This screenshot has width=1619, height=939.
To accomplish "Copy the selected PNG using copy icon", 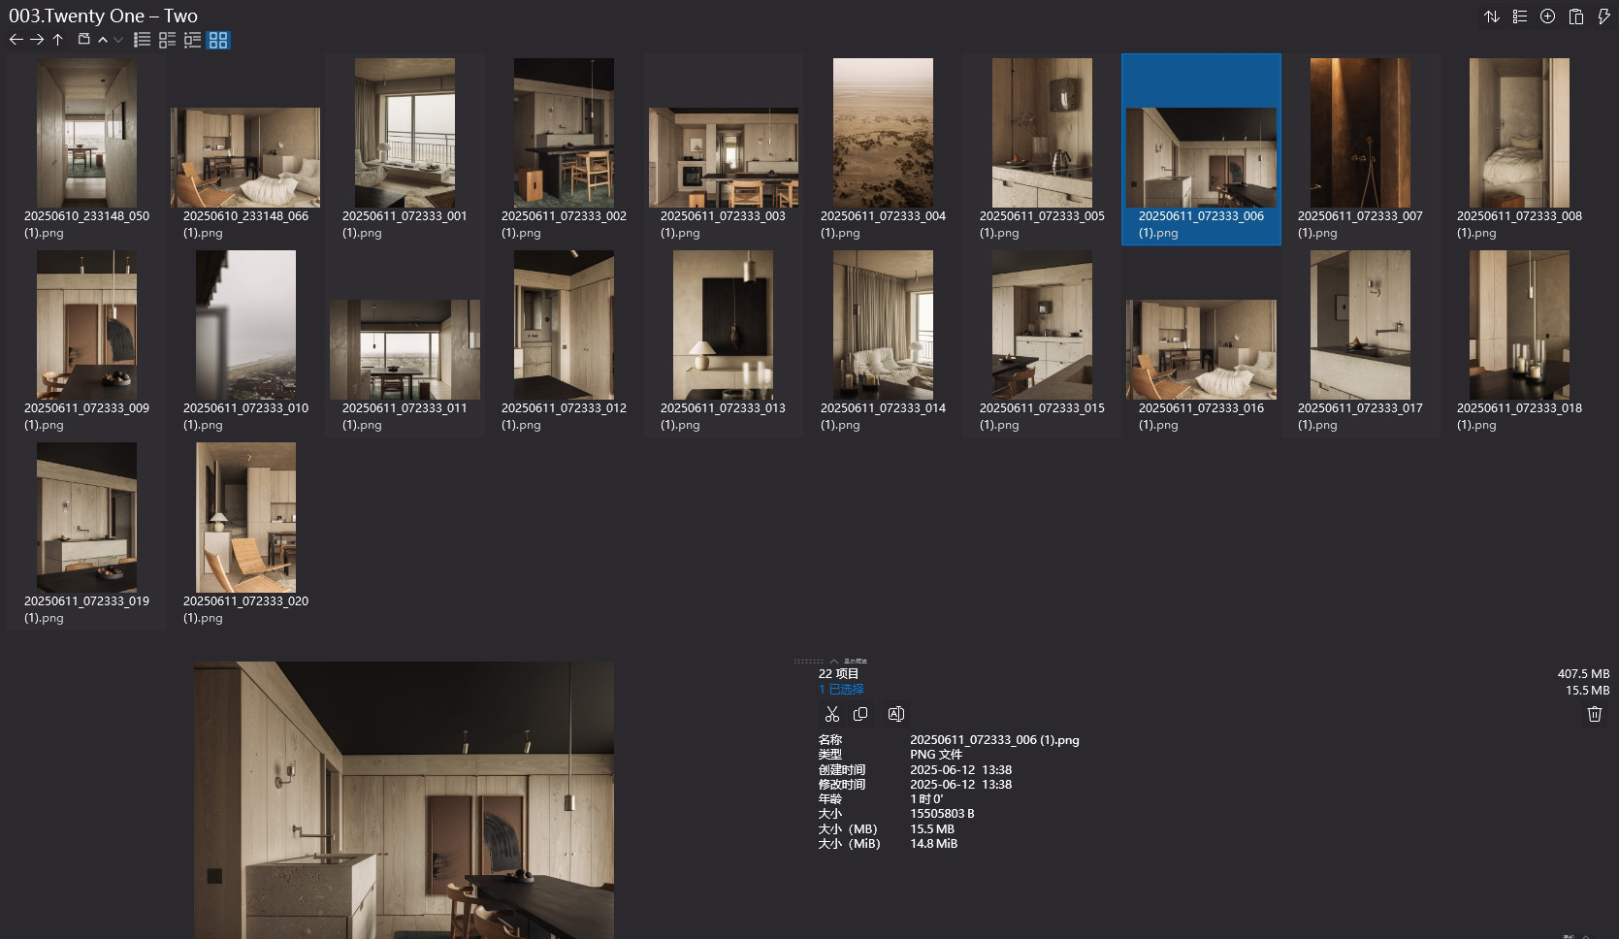I will tap(860, 714).
